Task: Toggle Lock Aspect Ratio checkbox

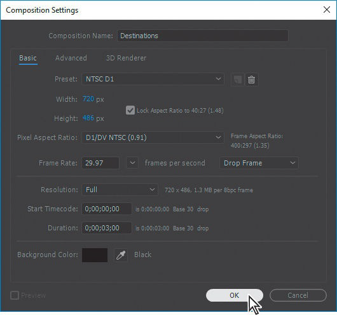Action: [130, 110]
